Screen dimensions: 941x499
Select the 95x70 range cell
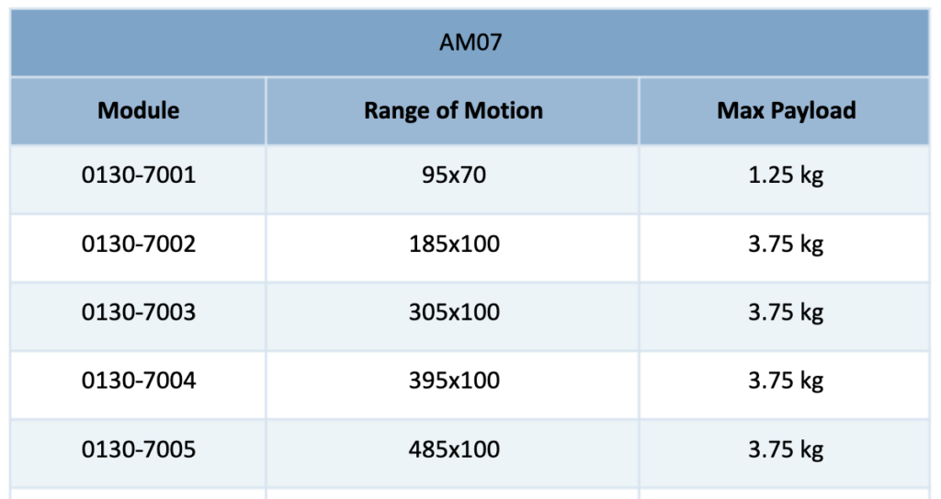point(453,179)
